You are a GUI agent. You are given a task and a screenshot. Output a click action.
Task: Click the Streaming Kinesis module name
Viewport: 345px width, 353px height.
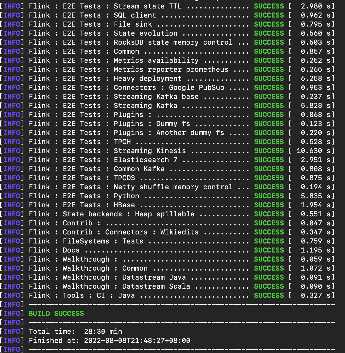click(150, 151)
